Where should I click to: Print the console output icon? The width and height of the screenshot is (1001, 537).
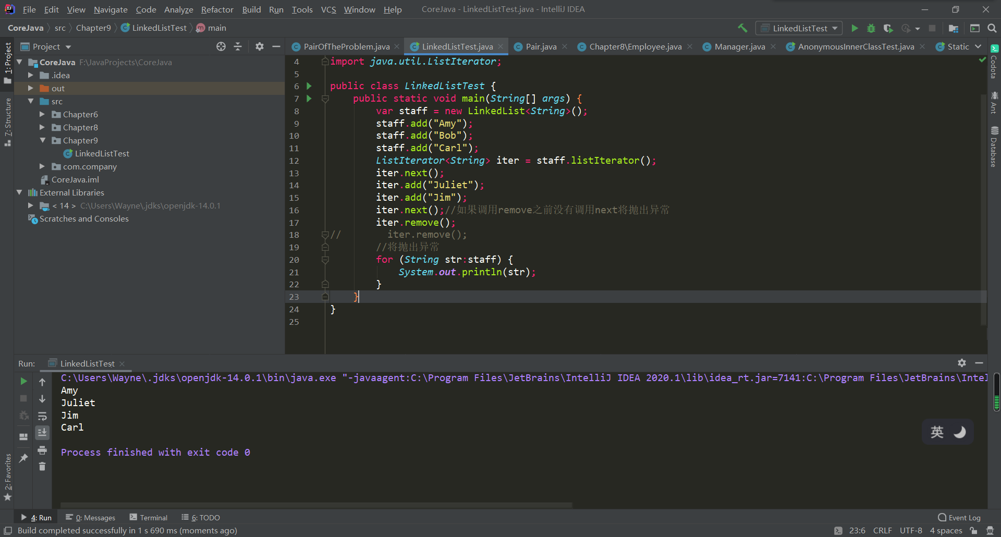coord(42,450)
